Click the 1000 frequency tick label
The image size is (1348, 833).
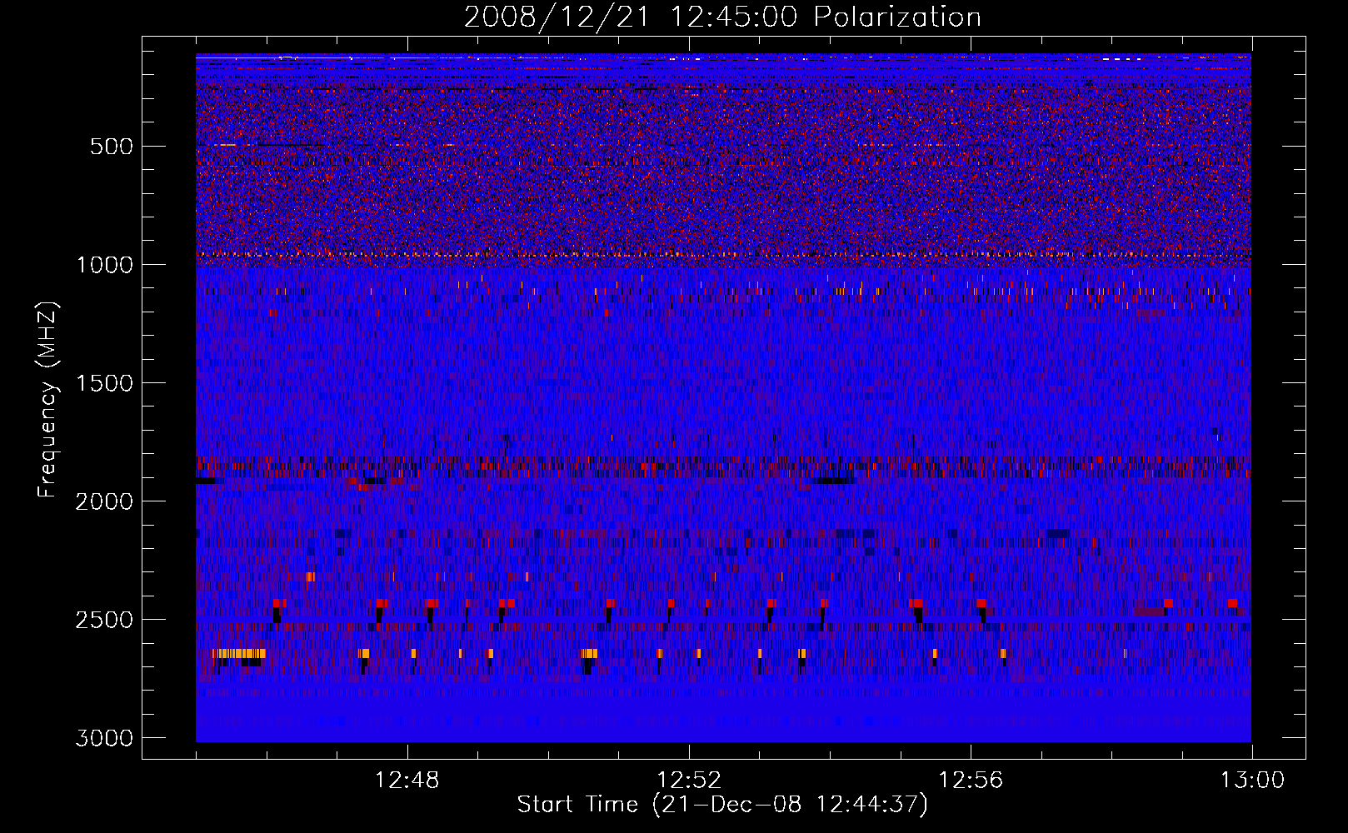click(x=104, y=265)
